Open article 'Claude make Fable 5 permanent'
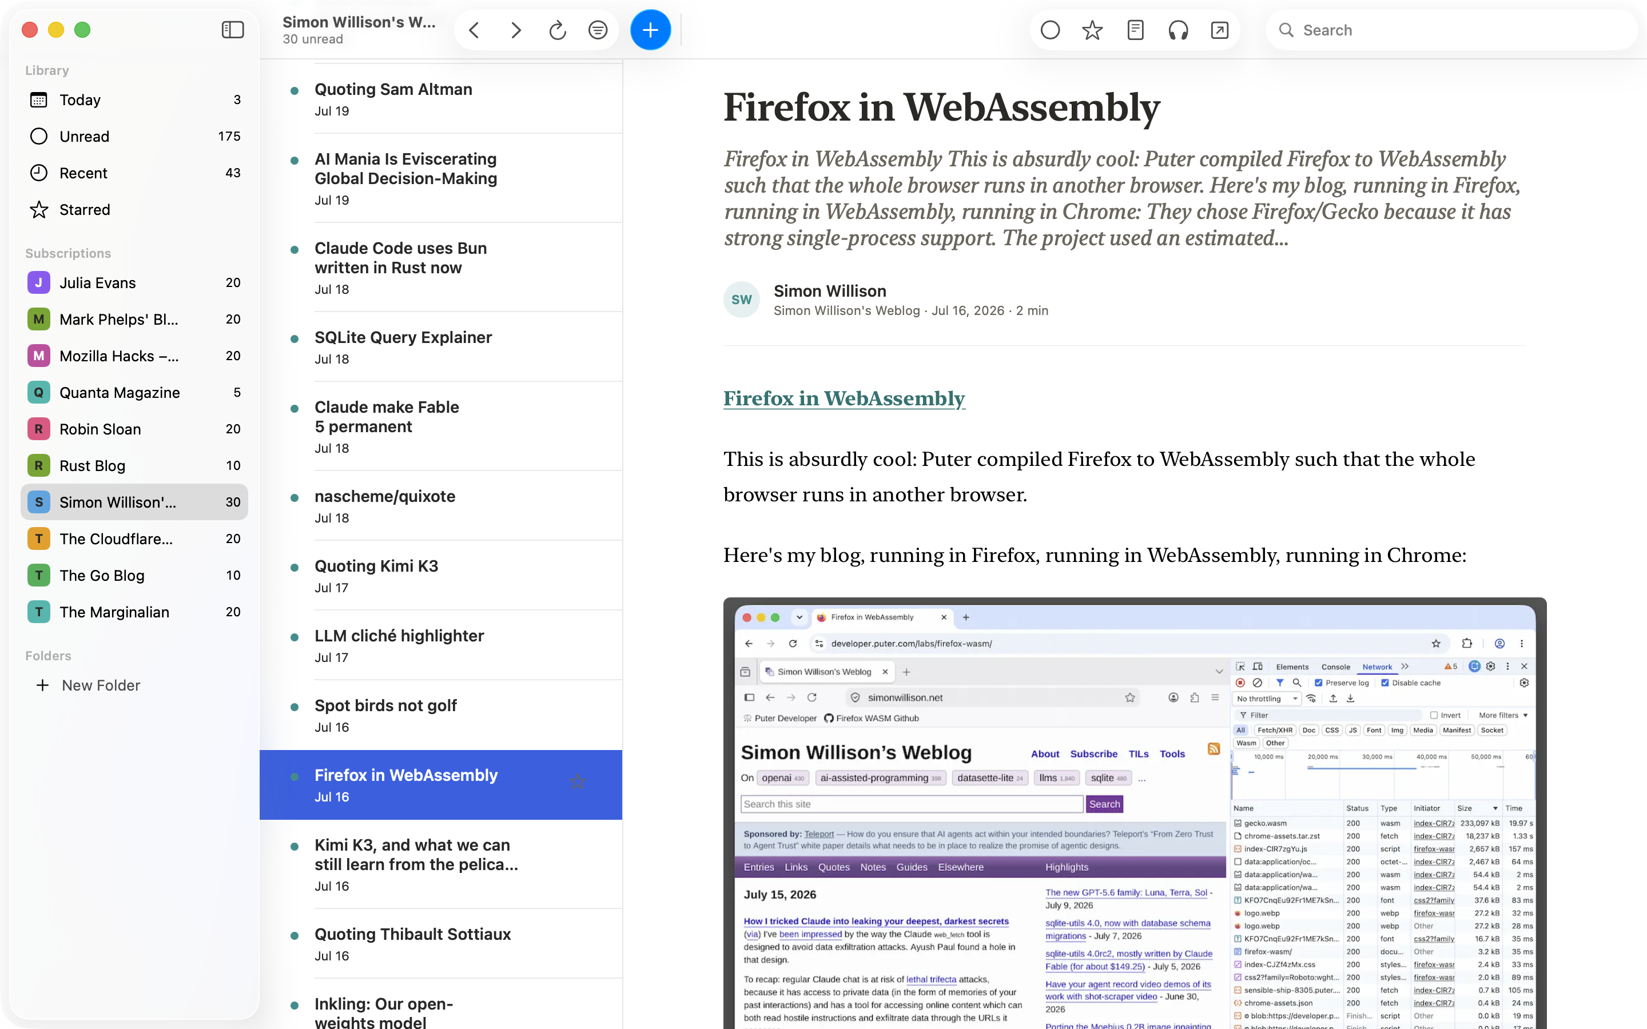The width and height of the screenshot is (1647, 1029). [441, 426]
